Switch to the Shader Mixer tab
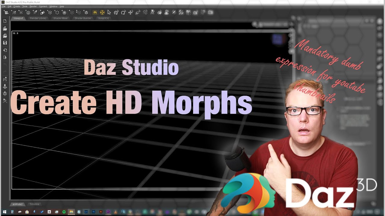 [60, 18]
